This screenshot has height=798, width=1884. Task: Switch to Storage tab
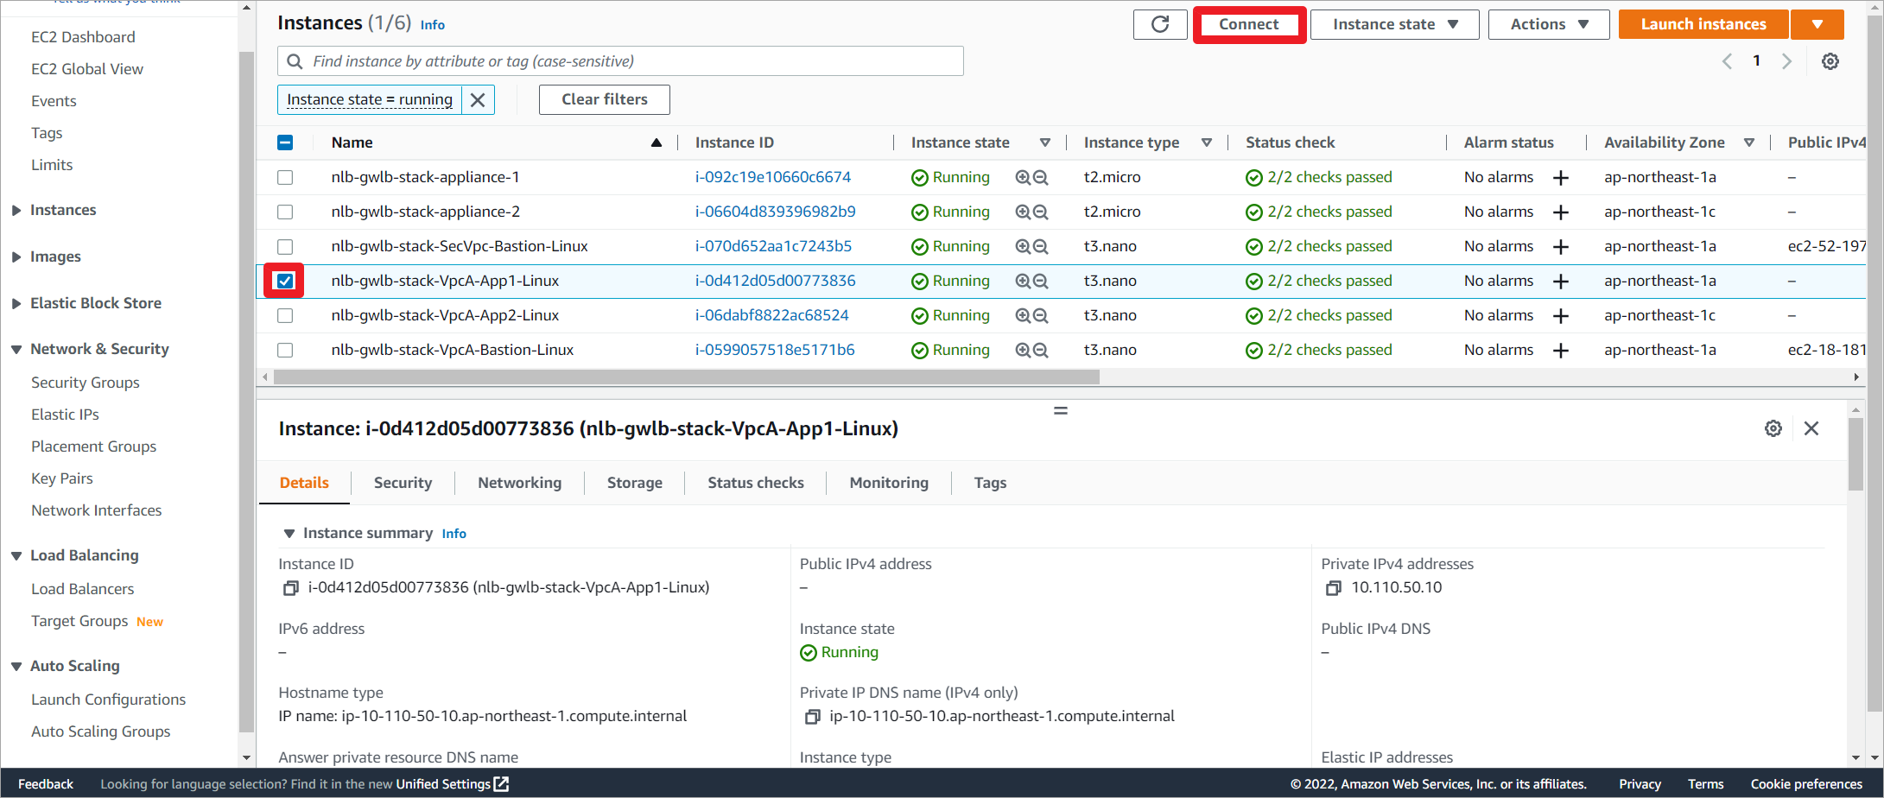click(x=634, y=483)
